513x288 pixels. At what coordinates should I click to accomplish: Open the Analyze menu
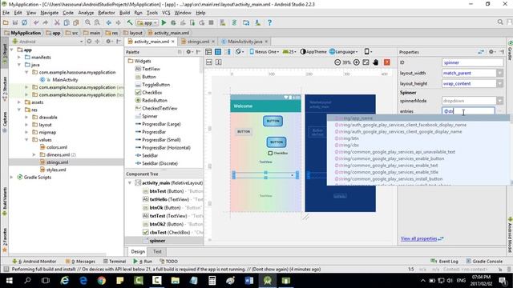(86, 13)
